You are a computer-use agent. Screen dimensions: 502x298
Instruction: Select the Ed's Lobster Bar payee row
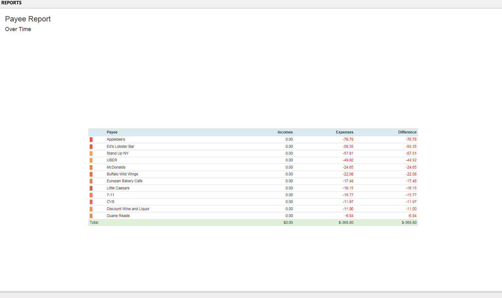[120, 147]
